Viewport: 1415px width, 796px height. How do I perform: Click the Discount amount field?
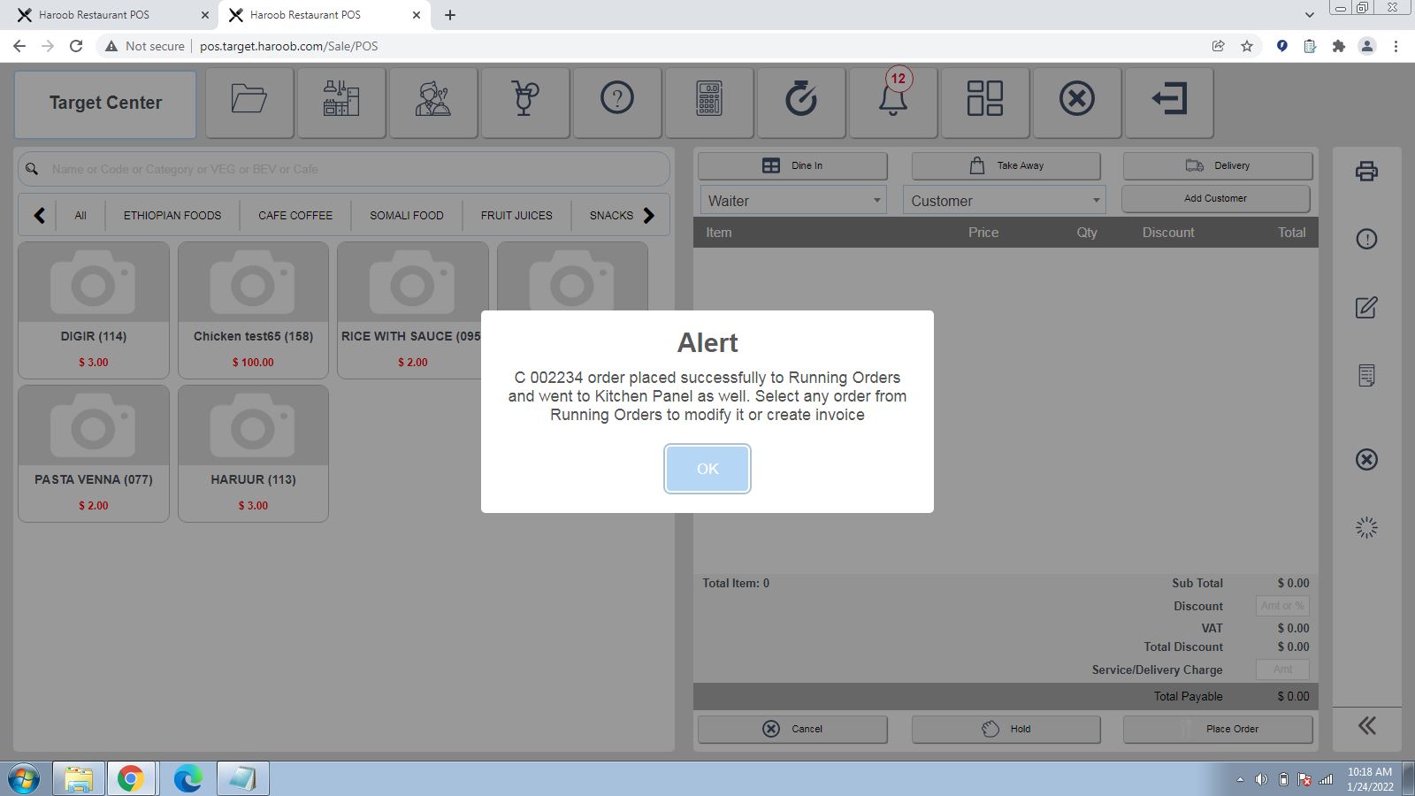coord(1282,606)
